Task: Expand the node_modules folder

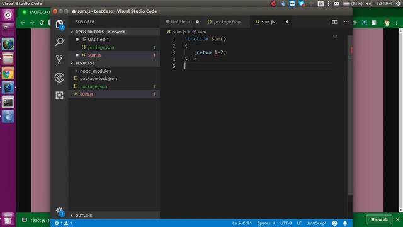Action: pos(114,71)
